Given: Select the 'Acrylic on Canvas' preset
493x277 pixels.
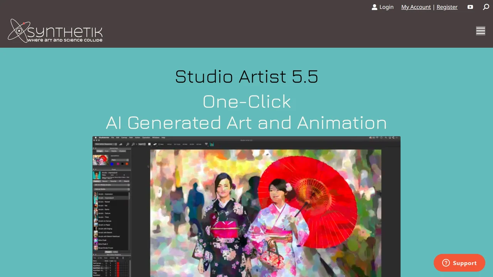Looking at the screenshot, I should pos(105,221).
